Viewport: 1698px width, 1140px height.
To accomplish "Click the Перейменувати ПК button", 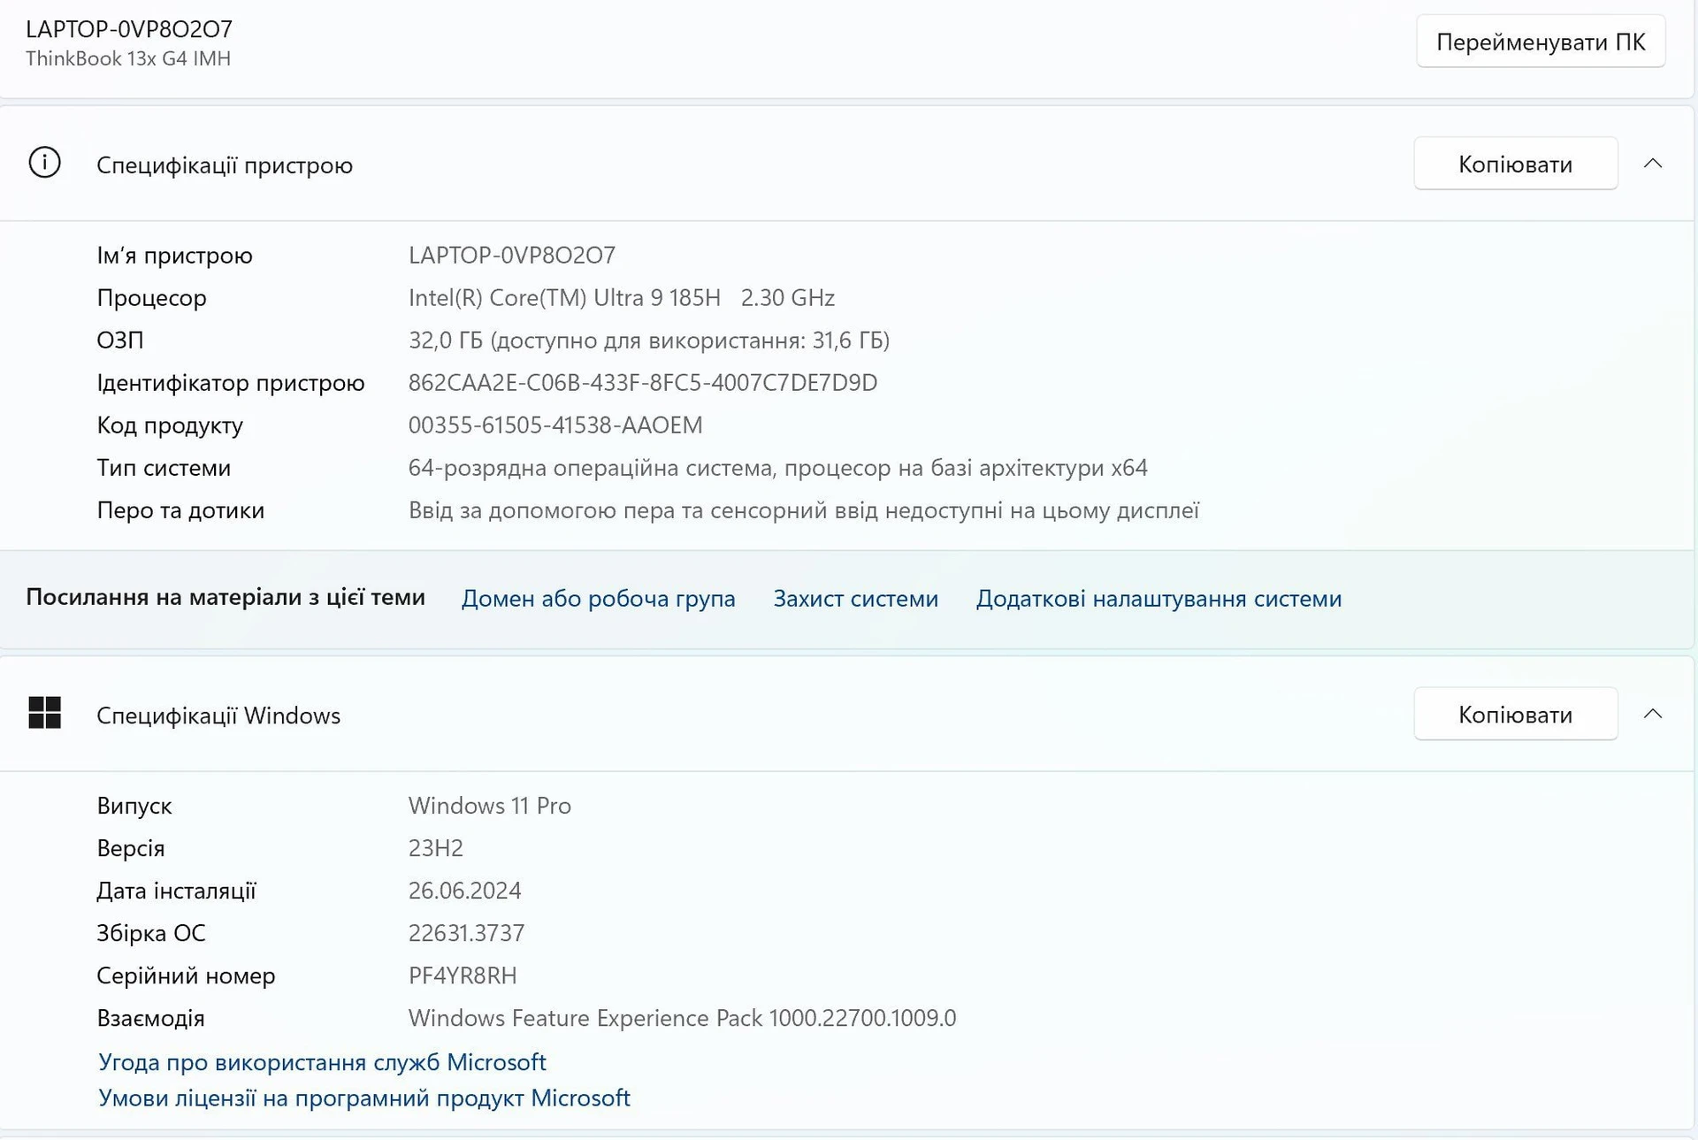I will point(1541,42).
